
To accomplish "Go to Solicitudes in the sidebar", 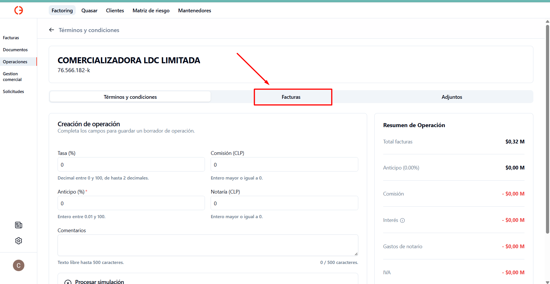I will click(13, 92).
